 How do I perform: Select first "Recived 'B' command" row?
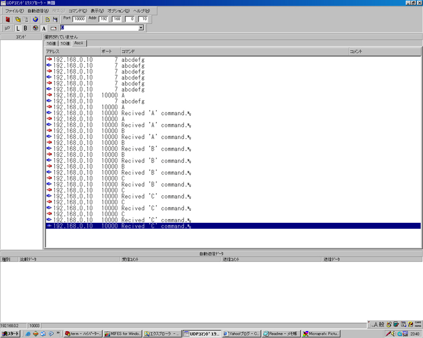click(x=233, y=149)
